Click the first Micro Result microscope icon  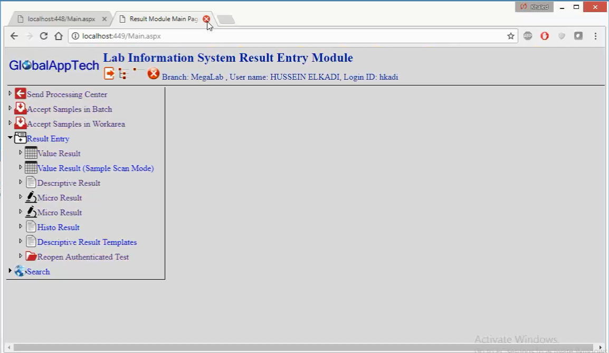point(31,197)
